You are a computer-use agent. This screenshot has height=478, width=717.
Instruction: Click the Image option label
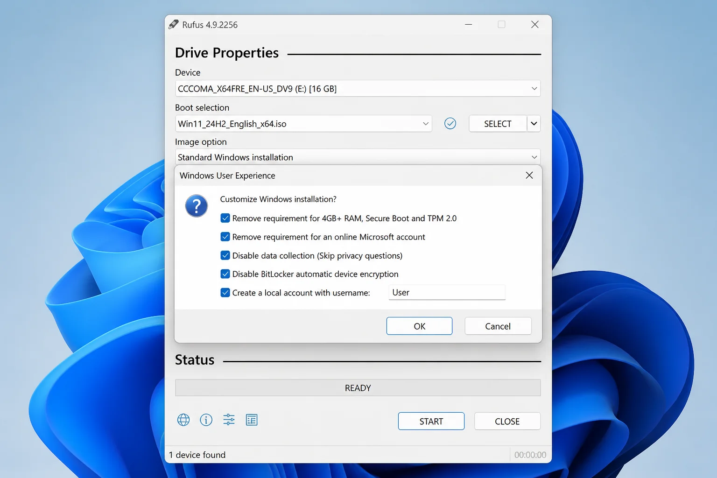click(x=201, y=142)
